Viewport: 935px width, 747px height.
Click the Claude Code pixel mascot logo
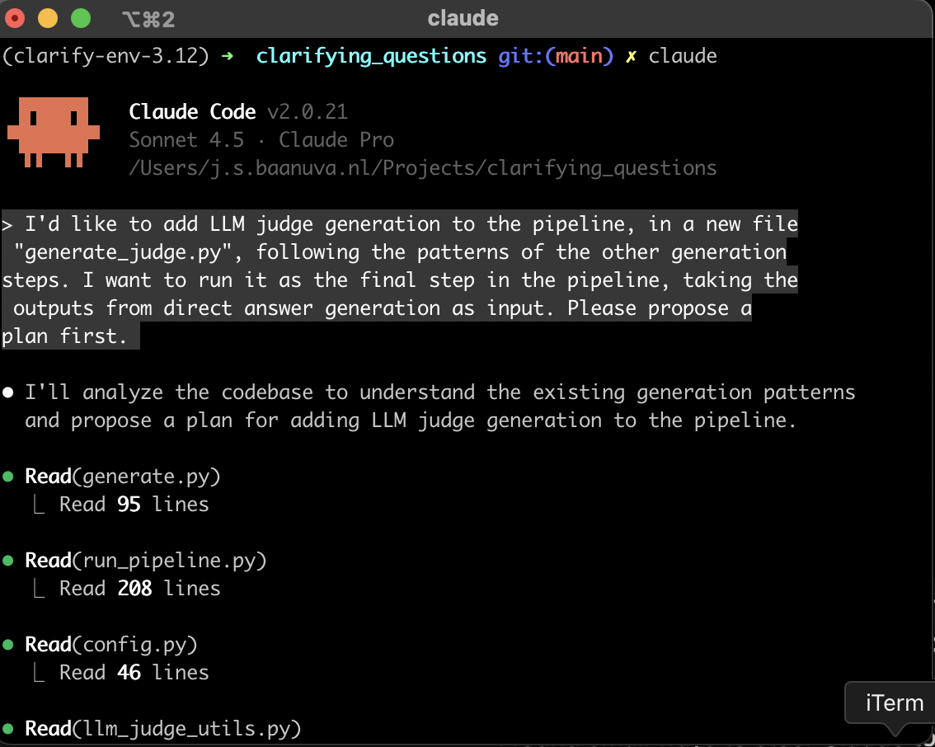point(54,133)
